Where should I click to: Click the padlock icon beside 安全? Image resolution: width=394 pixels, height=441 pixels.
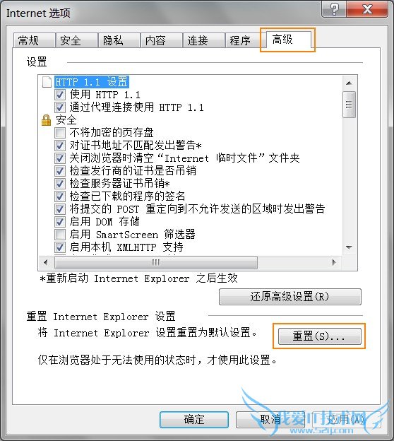(47, 120)
